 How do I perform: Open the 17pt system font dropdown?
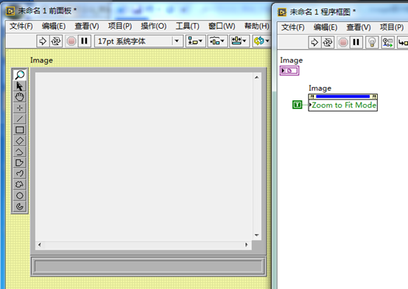[x=138, y=41]
